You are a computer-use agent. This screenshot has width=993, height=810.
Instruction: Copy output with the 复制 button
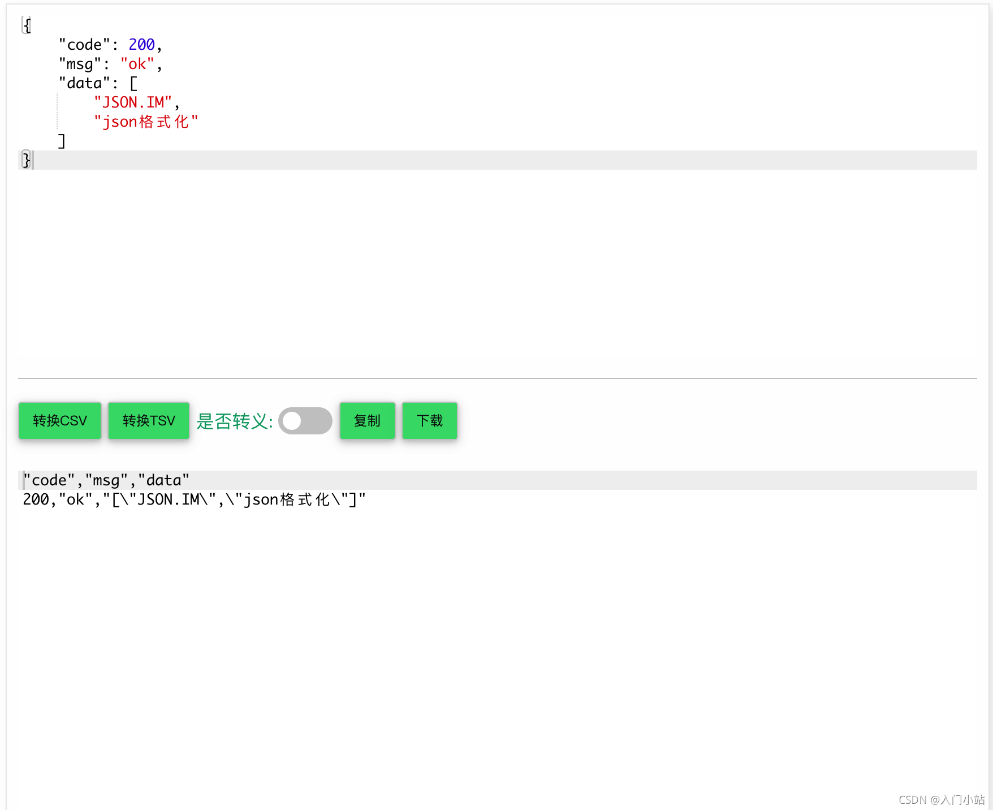(368, 421)
